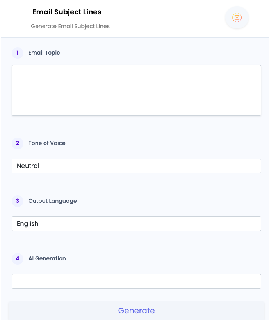Open the AI Generation count dropdown
269x320 pixels.
pyautogui.click(x=136, y=281)
